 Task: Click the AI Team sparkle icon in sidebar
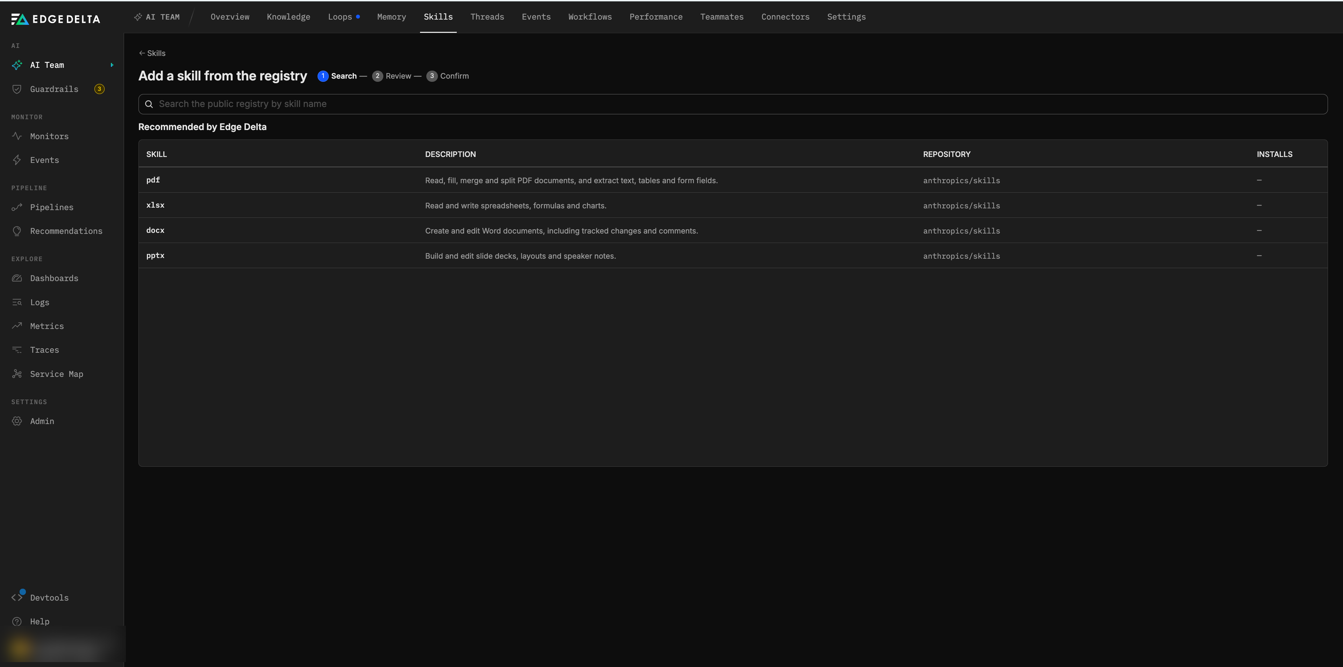point(17,65)
